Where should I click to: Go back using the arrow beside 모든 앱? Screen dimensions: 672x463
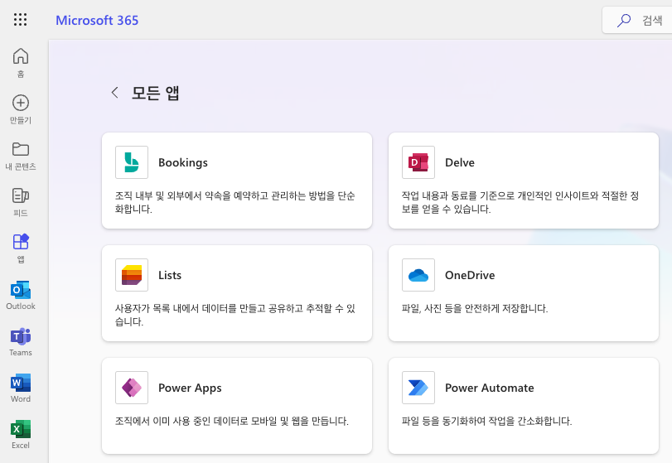pos(114,92)
